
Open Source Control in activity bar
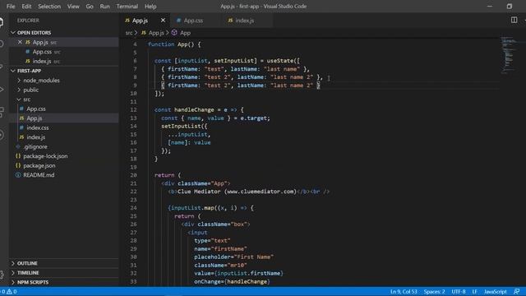pyautogui.click(x=2, y=67)
